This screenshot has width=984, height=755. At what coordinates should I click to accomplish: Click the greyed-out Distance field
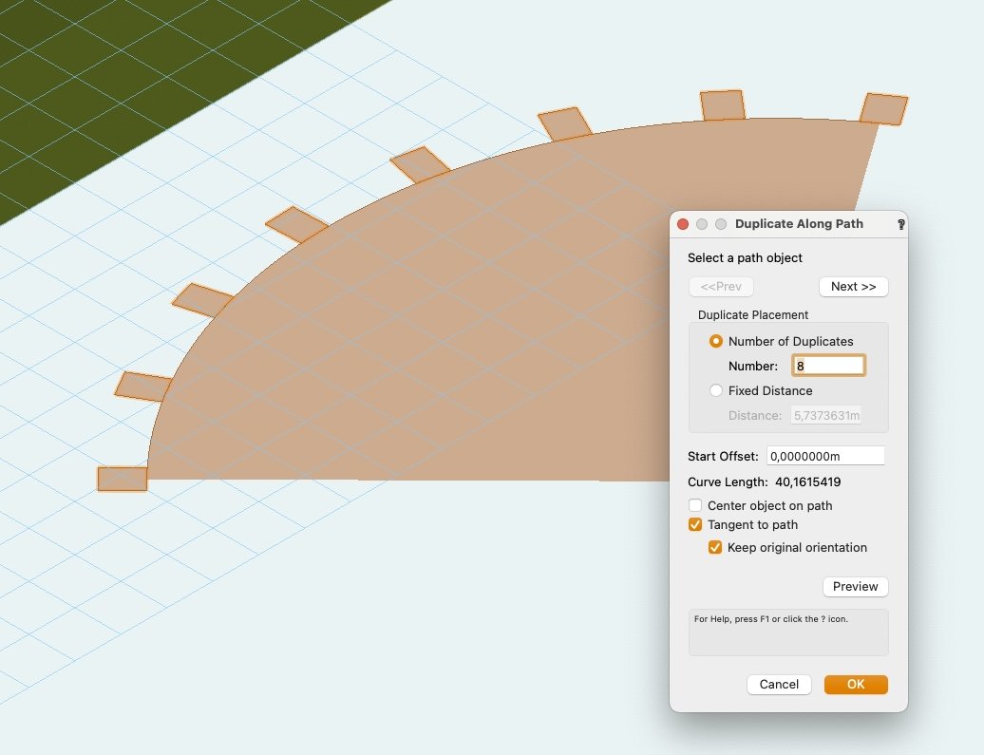(x=825, y=415)
